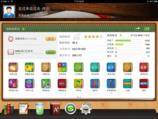Open the statistics chart icon in header
This screenshot has width=158, height=119.
click(x=146, y=29)
